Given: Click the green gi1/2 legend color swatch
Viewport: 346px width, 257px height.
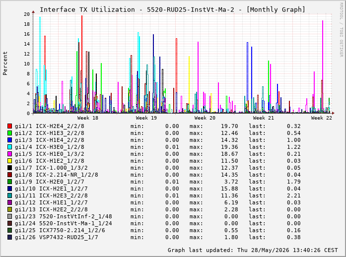Looking at the screenshot, I should (x=9, y=133).
